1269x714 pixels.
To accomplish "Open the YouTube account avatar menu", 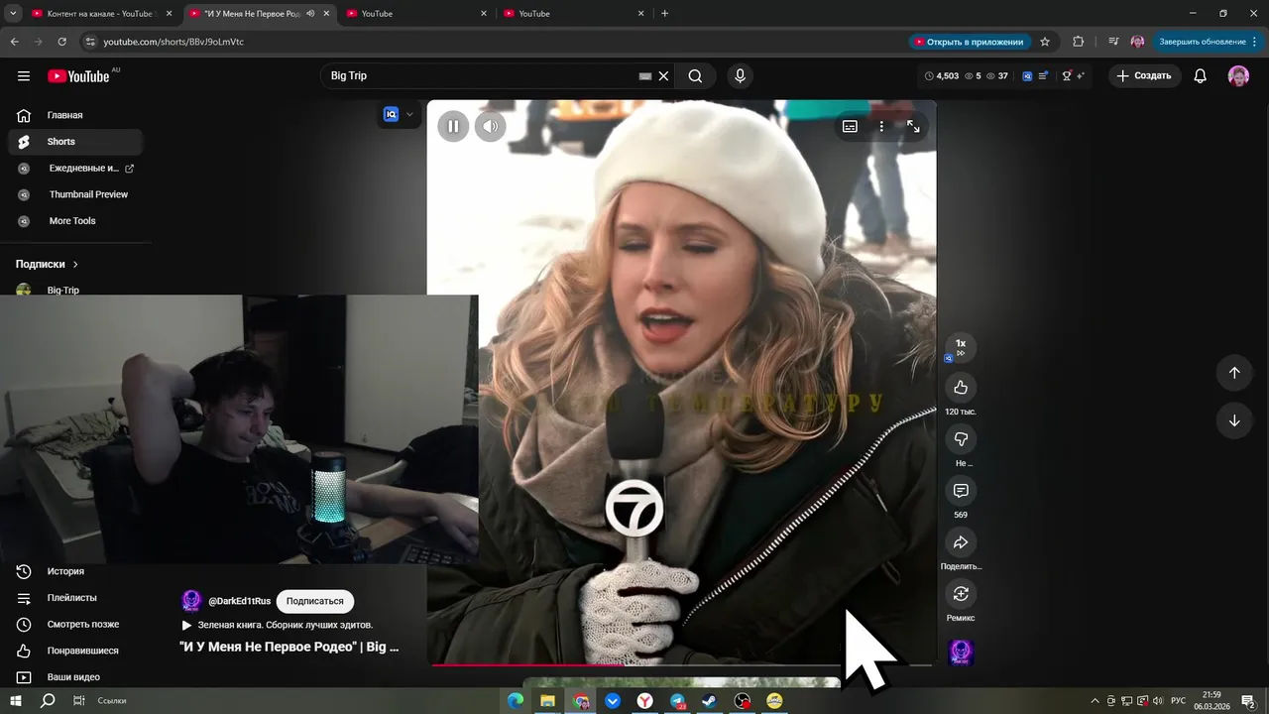I will coord(1238,76).
